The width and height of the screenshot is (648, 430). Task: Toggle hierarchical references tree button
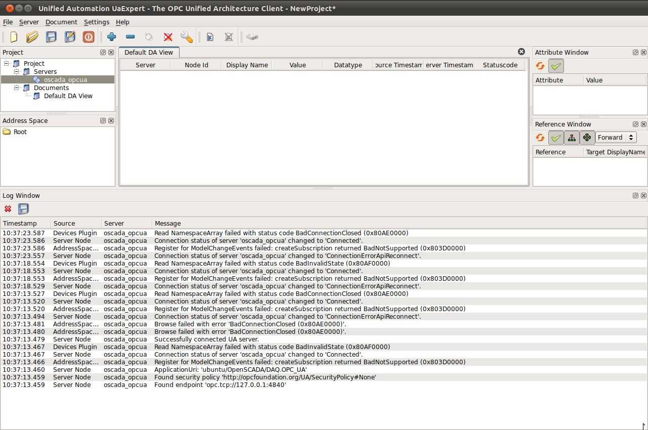coord(572,138)
